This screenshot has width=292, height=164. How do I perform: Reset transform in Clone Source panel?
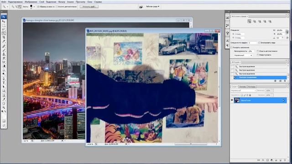287,38
